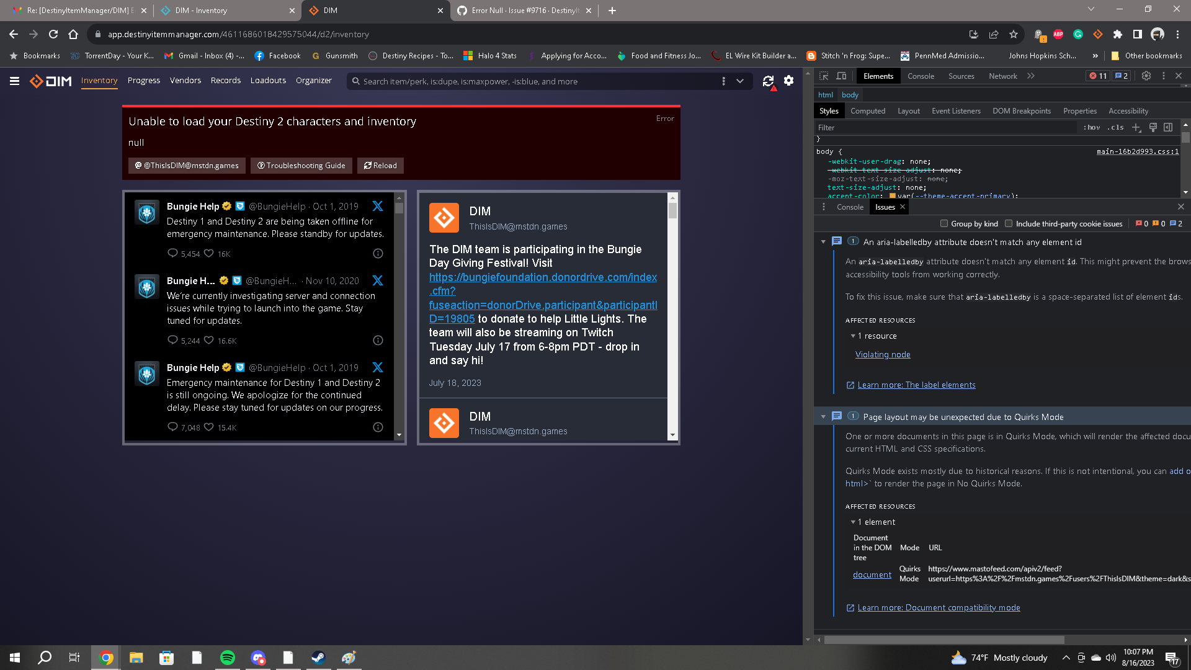Add a new style rule in Styles panel
The height and width of the screenshot is (670, 1191).
[x=1136, y=127]
